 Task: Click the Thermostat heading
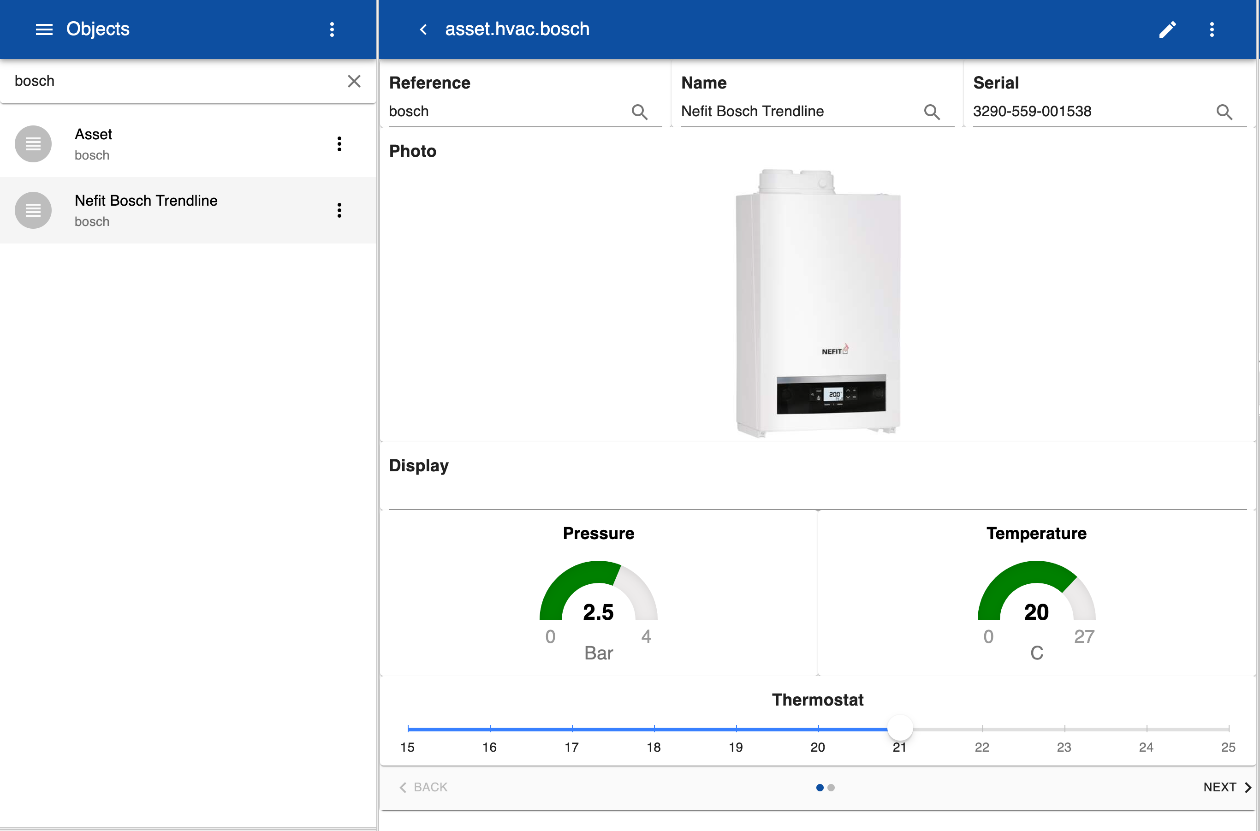pyautogui.click(x=817, y=700)
